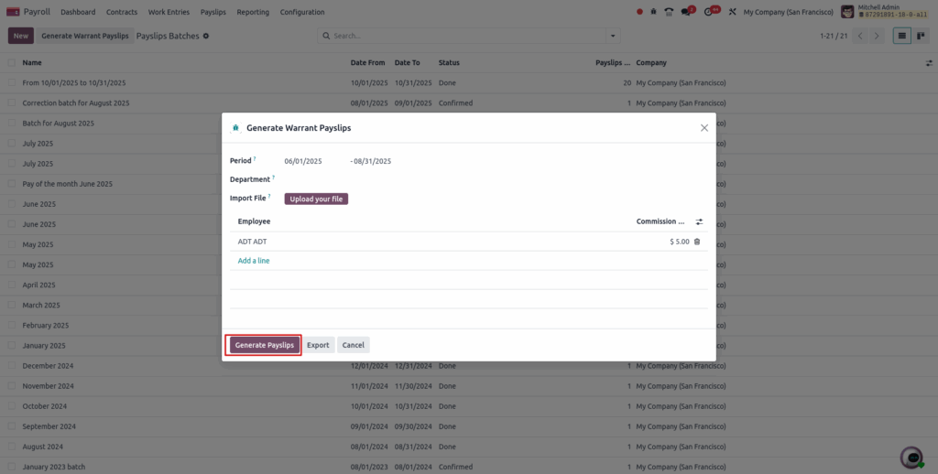Click the Generate Payslips button
This screenshot has height=474, width=938.
265,345
